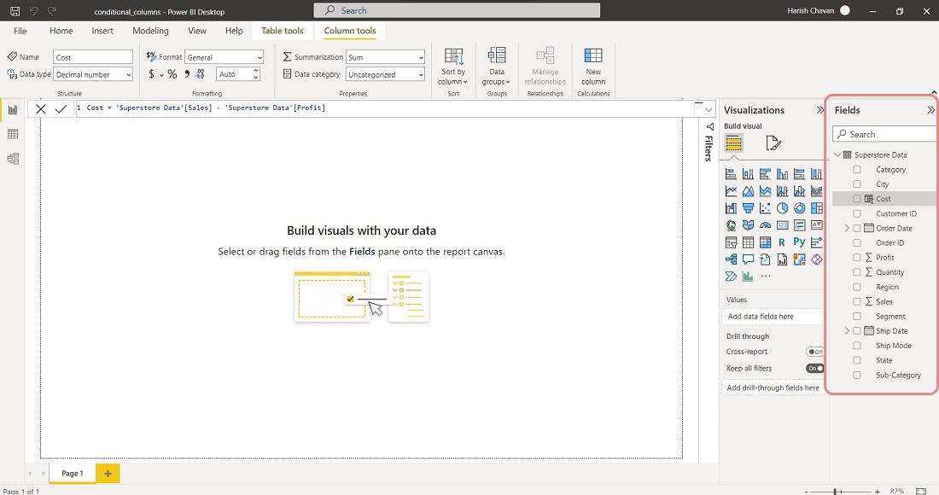The image size is (939, 495).
Task: Select the Waterfall chart visual
Action: (731, 208)
